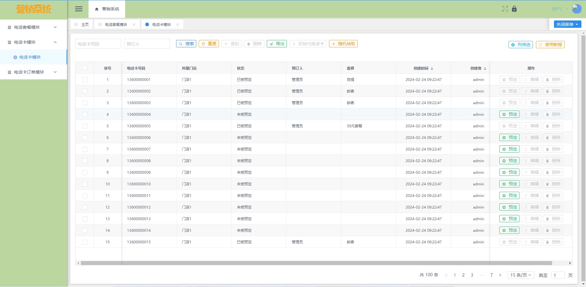Screen dimensions: 586x287
Task: Close the 电话卡模块 tab with its X
Action: tap(178, 24)
